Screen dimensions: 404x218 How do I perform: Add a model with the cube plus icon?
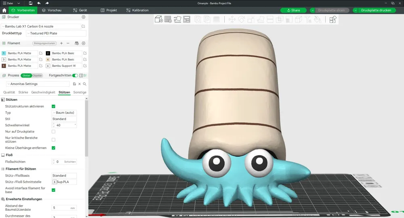[159, 19]
